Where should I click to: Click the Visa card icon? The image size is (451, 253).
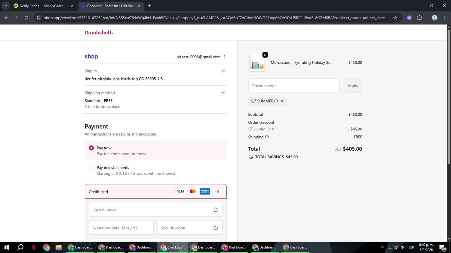tap(180, 192)
